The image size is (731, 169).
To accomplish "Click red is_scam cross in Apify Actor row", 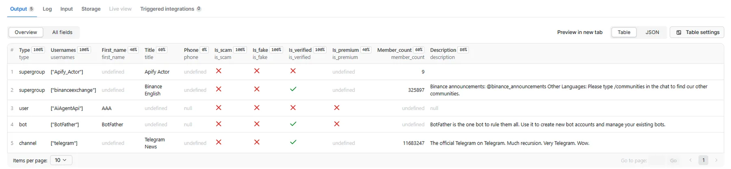I will tap(218, 71).
